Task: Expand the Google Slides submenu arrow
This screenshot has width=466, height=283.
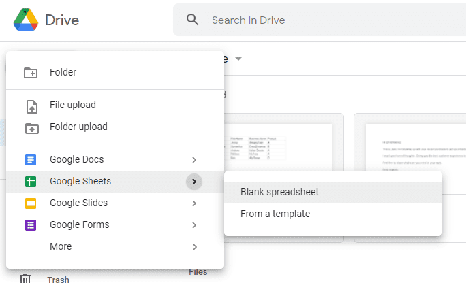Action: 194,203
